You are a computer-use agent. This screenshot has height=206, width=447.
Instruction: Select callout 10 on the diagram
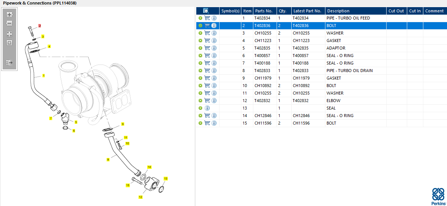(x=127, y=143)
